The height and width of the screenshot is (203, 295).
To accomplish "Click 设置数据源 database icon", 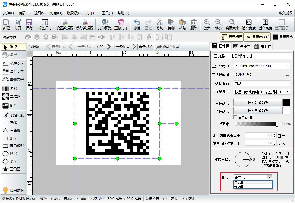I will [65, 24].
